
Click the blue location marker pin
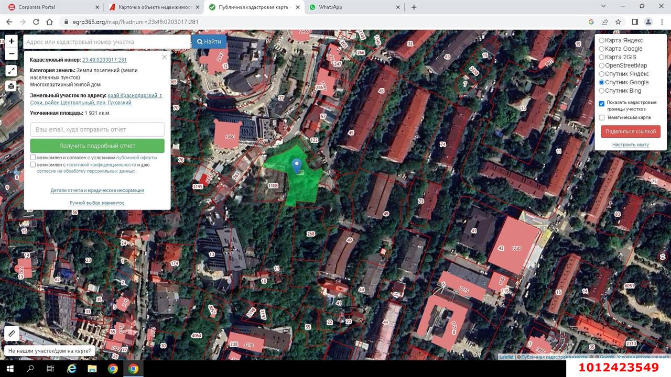pos(297,166)
